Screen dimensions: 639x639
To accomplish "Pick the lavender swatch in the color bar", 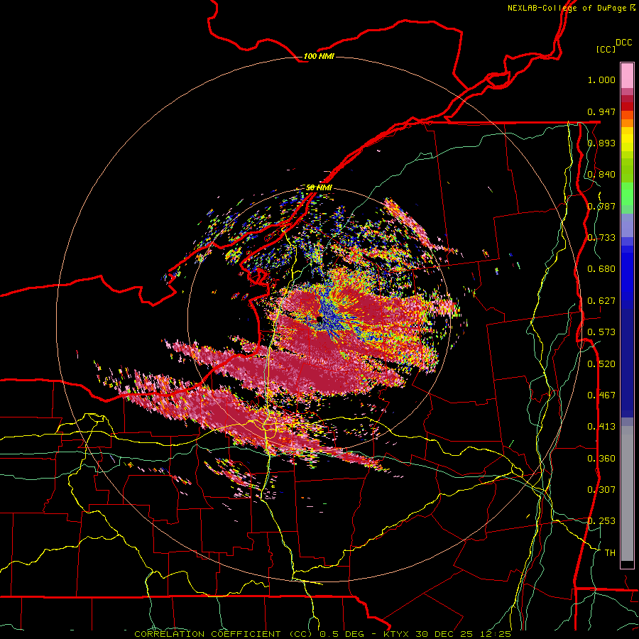I will (x=627, y=225).
